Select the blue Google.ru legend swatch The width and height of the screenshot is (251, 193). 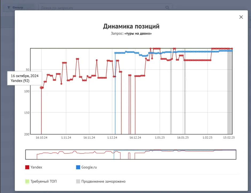78,167
